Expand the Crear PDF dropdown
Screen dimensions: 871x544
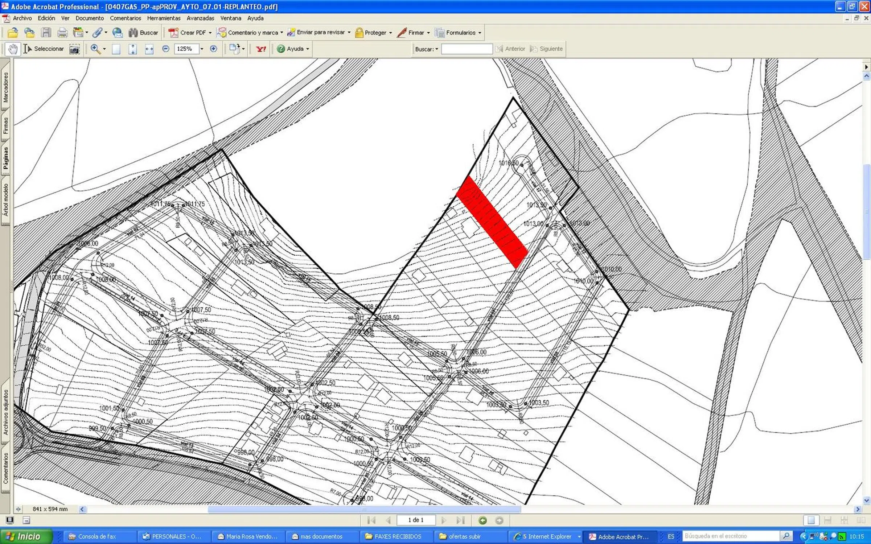(210, 33)
